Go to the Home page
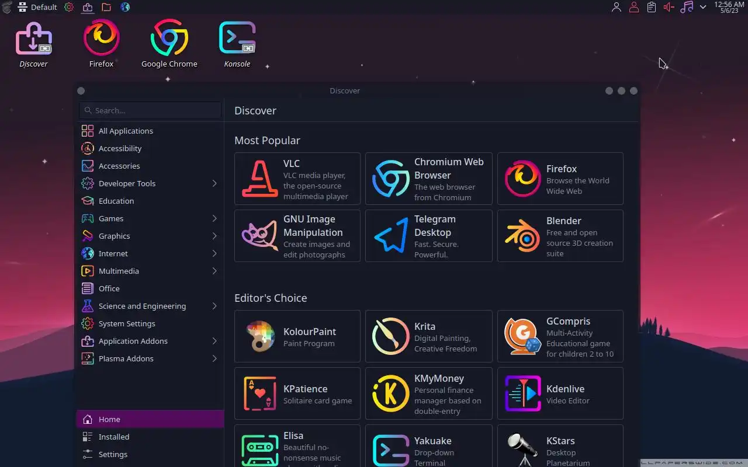 [x=150, y=419]
